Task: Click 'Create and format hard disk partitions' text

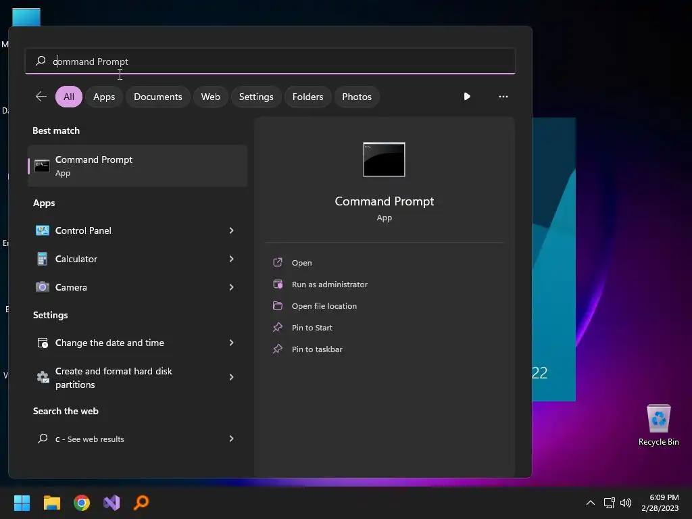Action: tap(114, 378)
